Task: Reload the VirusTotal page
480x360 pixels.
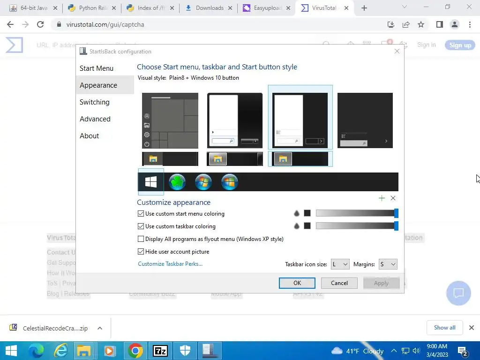Action: [40, 24]
